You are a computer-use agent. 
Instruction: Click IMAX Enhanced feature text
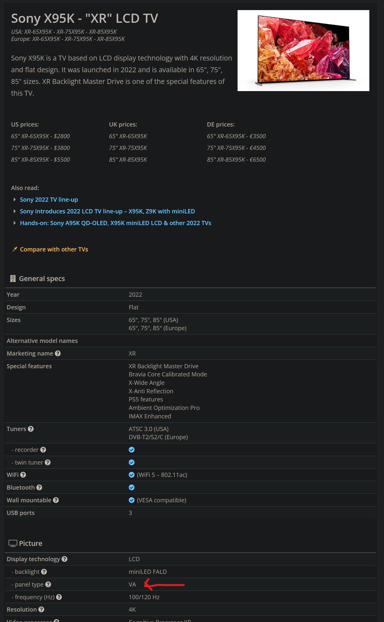pos(150,416)
